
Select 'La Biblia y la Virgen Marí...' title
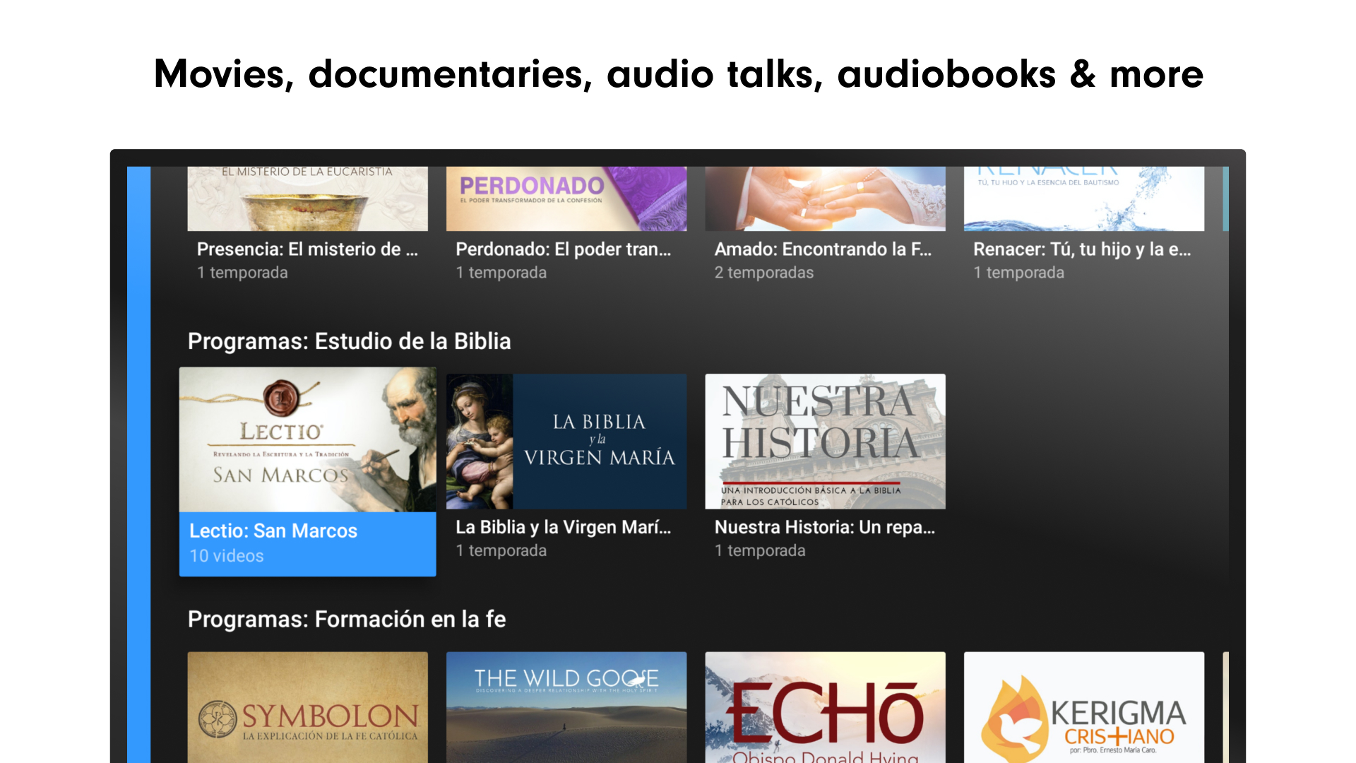(x=564, y=528)
